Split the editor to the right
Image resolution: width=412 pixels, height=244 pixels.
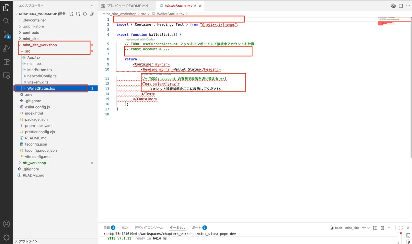point(400,6)
